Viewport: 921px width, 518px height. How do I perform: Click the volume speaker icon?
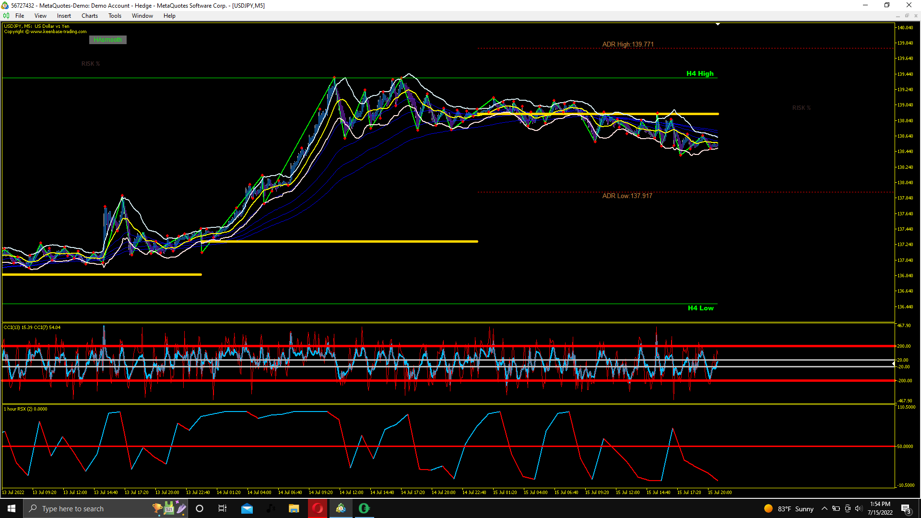pyautogui.click(x=858, y=508)
